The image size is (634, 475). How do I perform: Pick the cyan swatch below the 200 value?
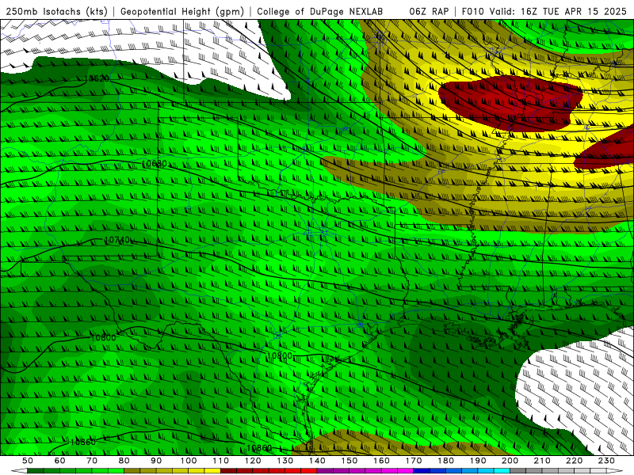point(502,471)
